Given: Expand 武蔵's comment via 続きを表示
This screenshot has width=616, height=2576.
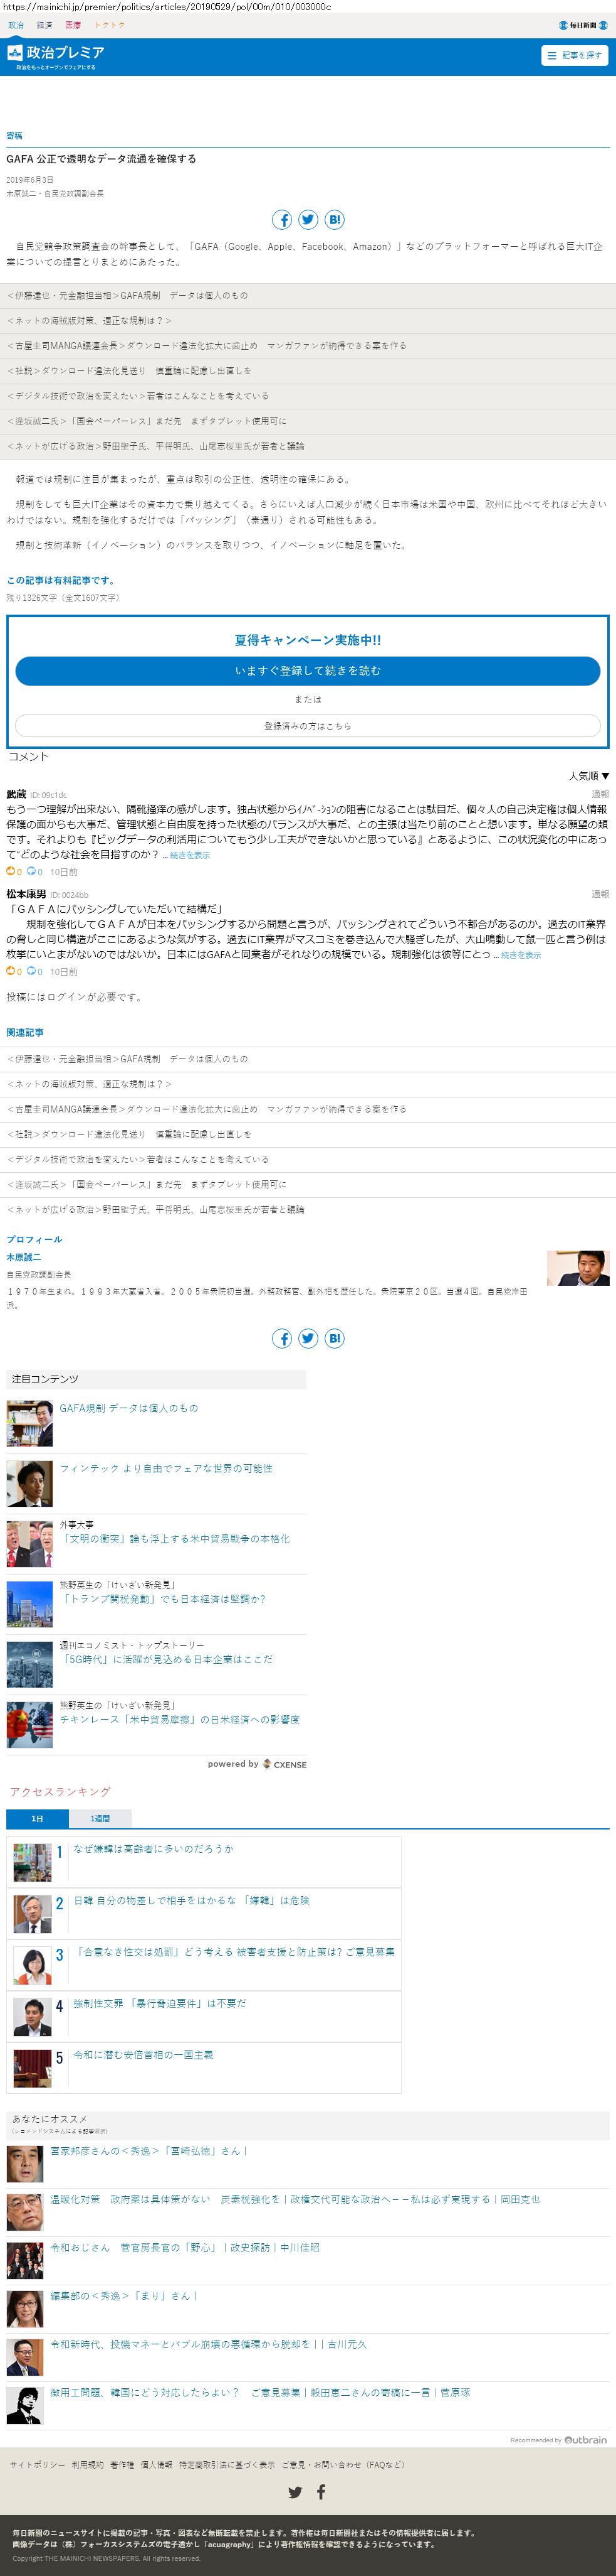Looking at the screenshot, I should (190, 856).
